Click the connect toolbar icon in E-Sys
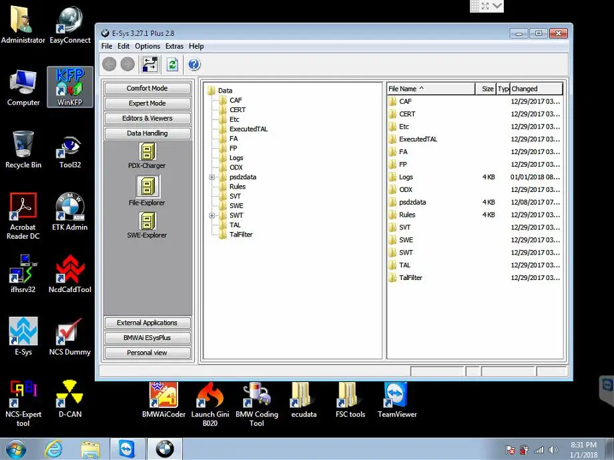Viewport: 614px width, 460px height. (x=150, y=65)
